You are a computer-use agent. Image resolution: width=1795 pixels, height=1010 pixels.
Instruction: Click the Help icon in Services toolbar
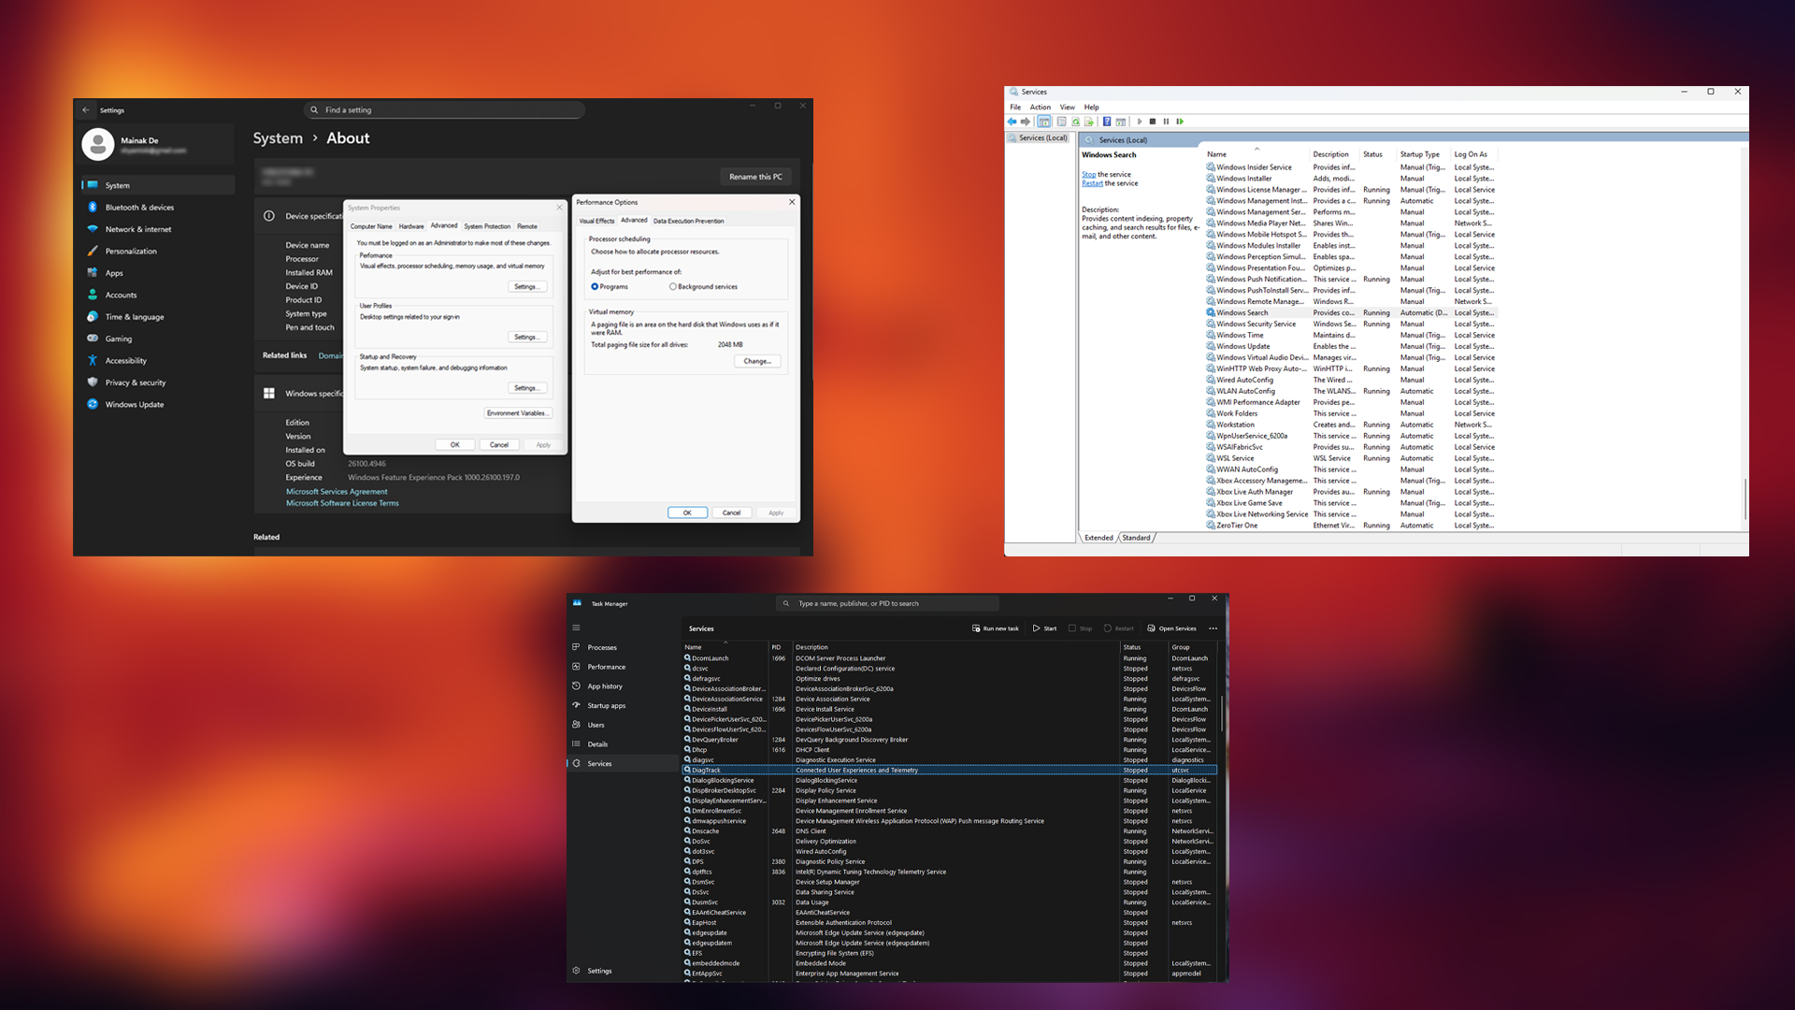click(x=1107, y=122)
